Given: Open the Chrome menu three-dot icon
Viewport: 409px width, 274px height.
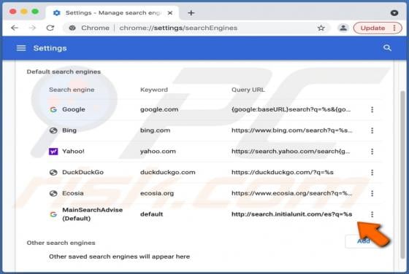Looking at the screenshot, I should coord(394,28).
